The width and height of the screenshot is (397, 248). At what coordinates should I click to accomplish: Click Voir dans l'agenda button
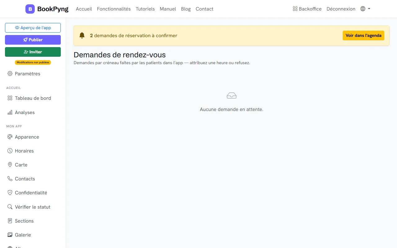tap(364, 35)
